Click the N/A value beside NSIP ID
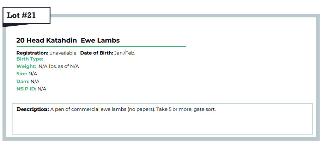This screenshot has height=145, width=323. (x=42, y=89)
